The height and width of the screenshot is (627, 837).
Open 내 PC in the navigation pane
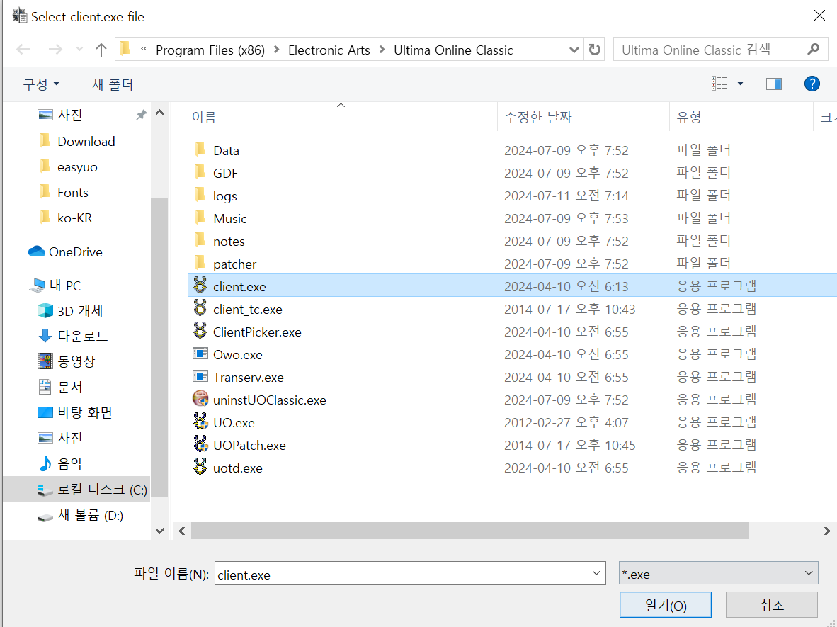click(56, 286)
